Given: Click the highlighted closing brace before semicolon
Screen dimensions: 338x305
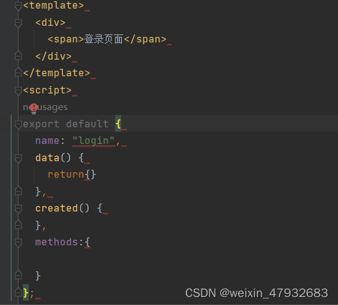Looking at the screenshot, I should (x=26, y=293).
